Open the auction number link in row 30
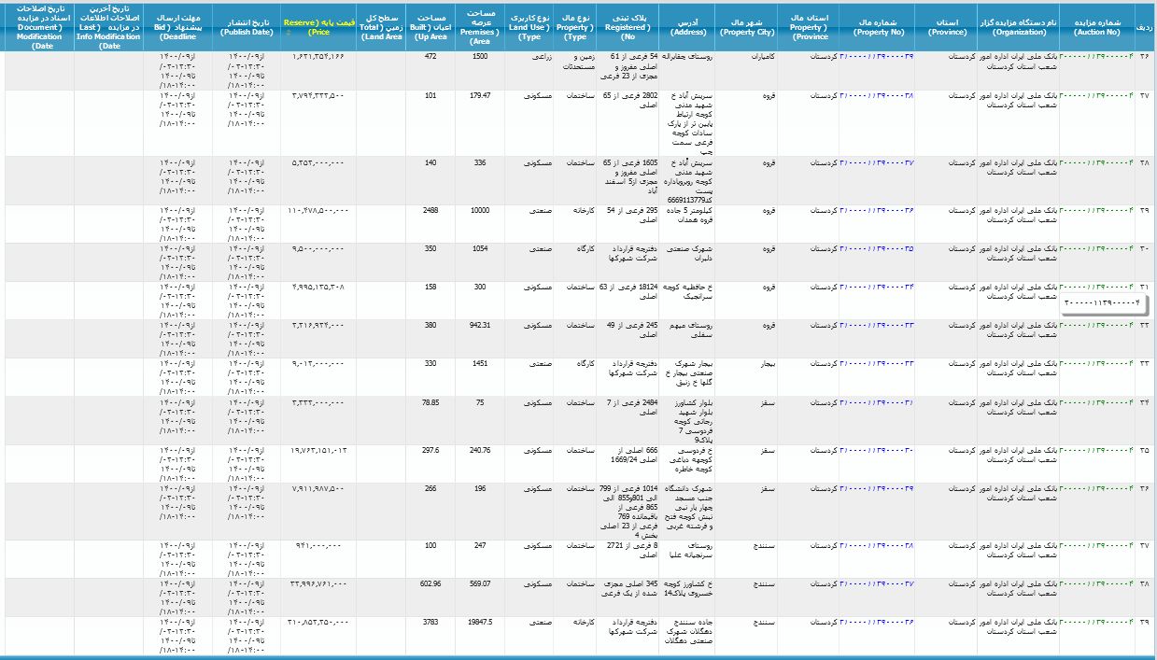This screenshot has width=1157, height=660. pyautogui.click(x=1096, y=249)
